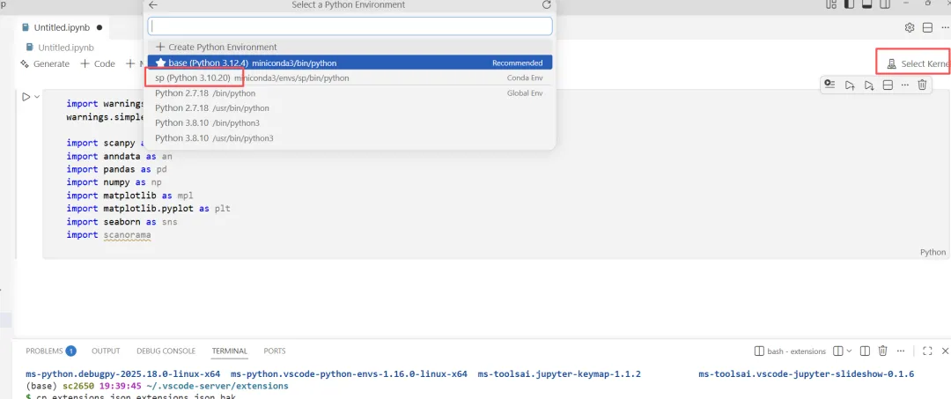This screenshot has height=399, width=951.
Task: Open the terminal panel more actions ellipsis
Action: [901, 351]
